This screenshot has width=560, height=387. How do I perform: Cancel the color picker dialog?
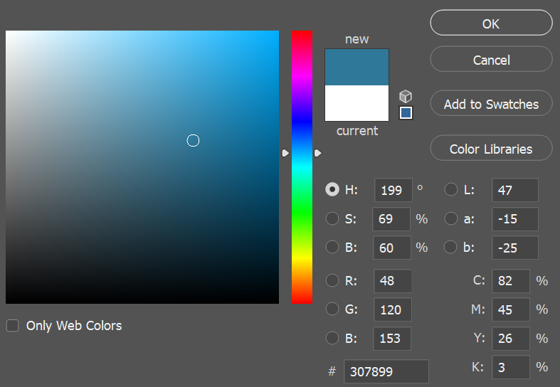pos(491,59)
